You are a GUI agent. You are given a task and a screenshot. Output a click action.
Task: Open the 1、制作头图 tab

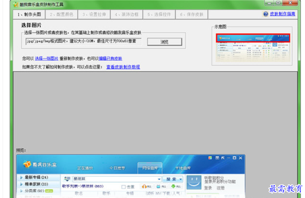[29, 15]
